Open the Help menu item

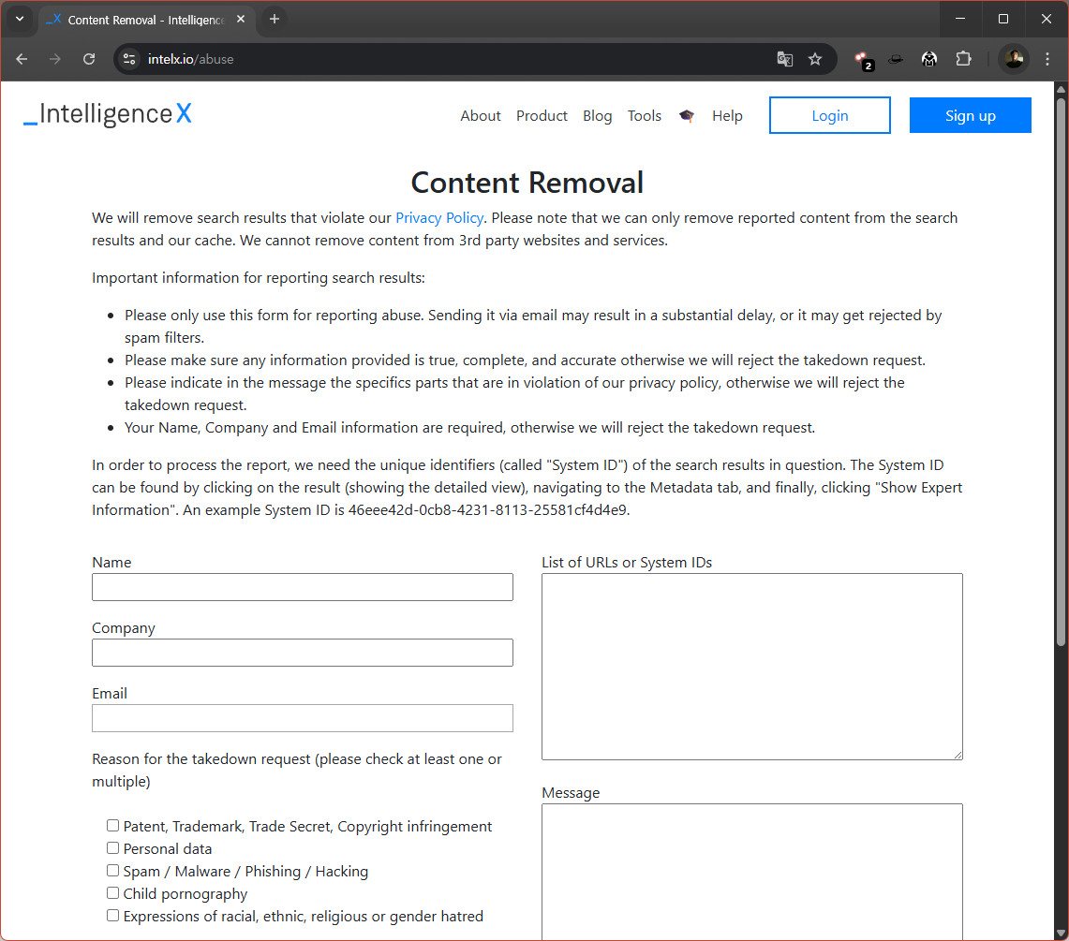727,116
